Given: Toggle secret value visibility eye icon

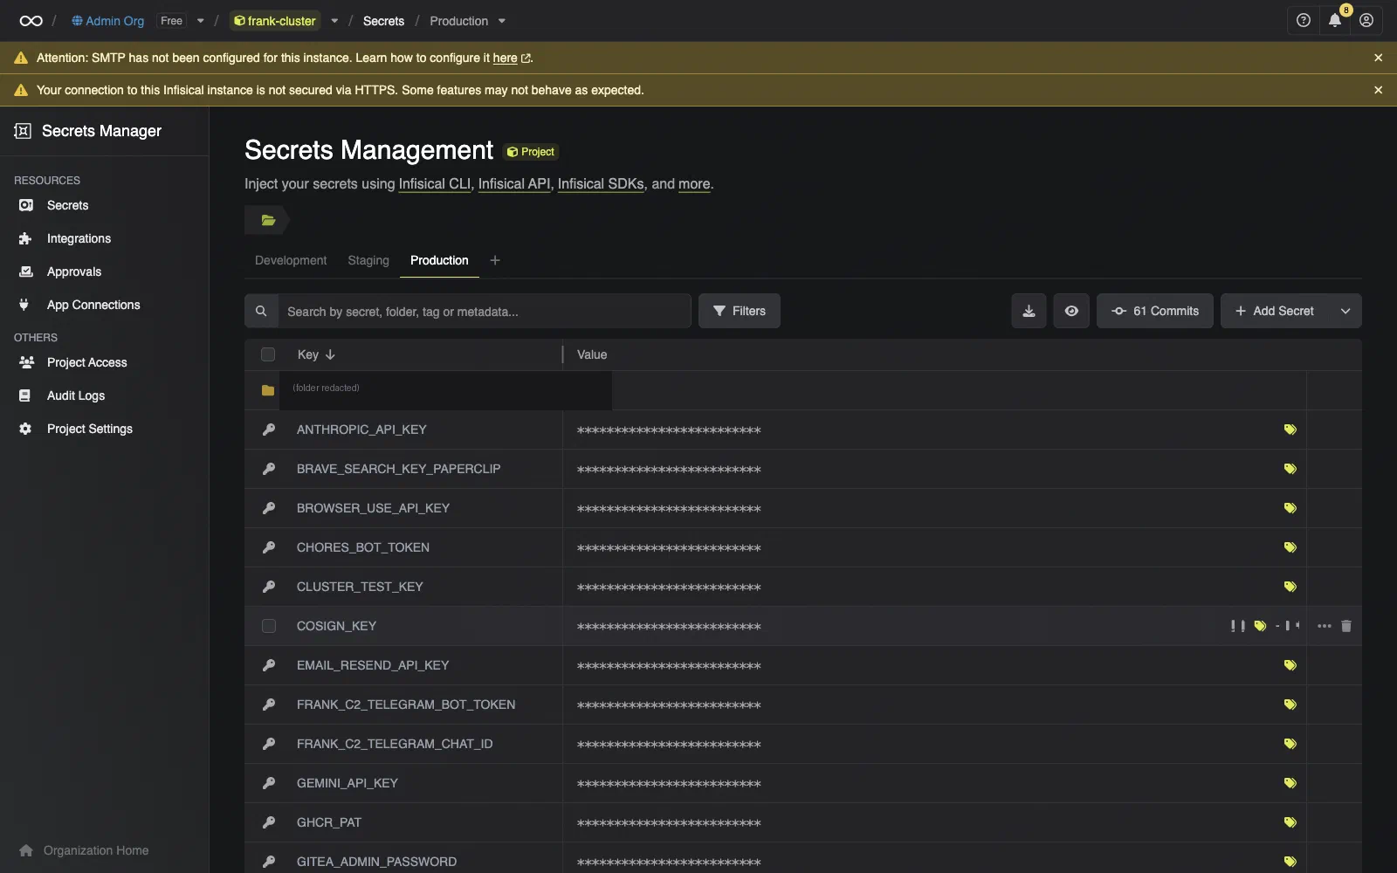Looking at the screenshot, I should 1071,311.
